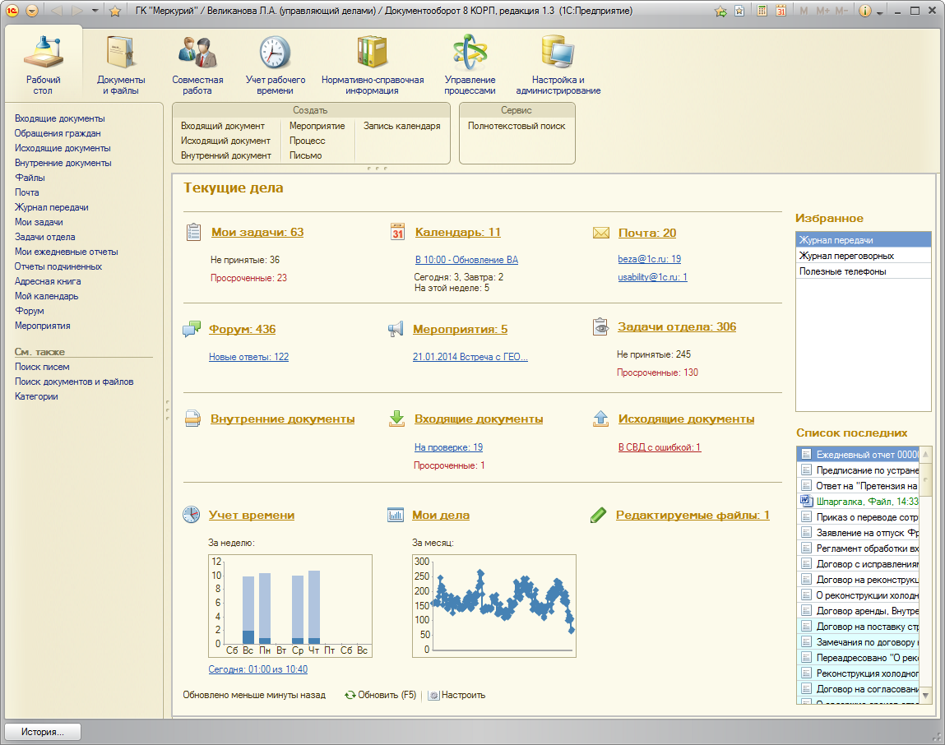The height and width of the screenshot is (745, 945).
Task: Open the Documents and Files section
Action: point(121,66)
